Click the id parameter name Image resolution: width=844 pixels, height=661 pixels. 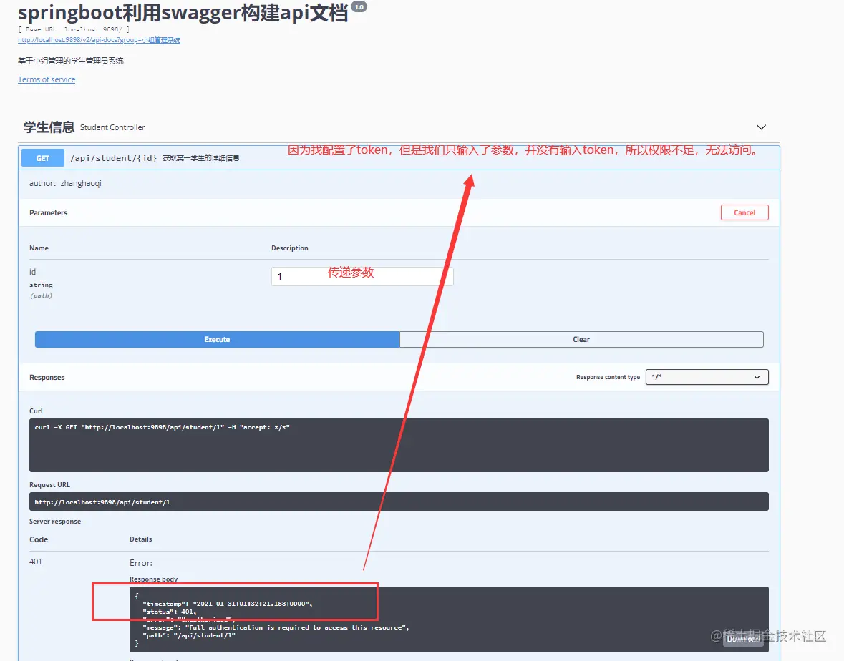32,272
